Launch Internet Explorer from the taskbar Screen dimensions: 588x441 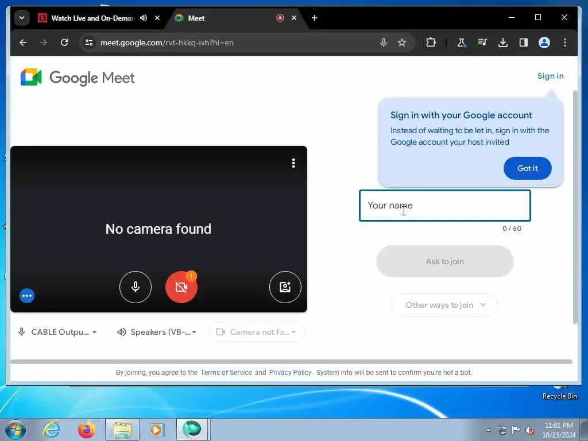(51, 430)
